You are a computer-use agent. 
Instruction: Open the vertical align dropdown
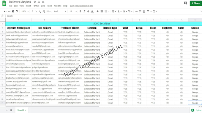[x=119, y=11]
